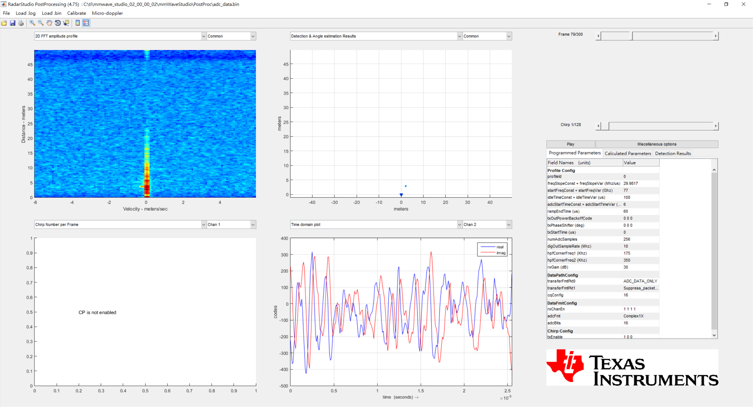753x407 pixels.
Task: Click the Chirp slider right arrow
Action: coord(715,126)
